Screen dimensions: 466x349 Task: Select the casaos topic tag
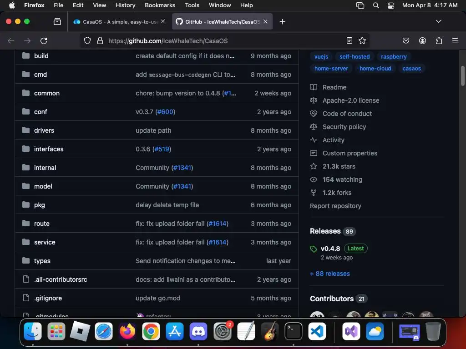[411, 69]
